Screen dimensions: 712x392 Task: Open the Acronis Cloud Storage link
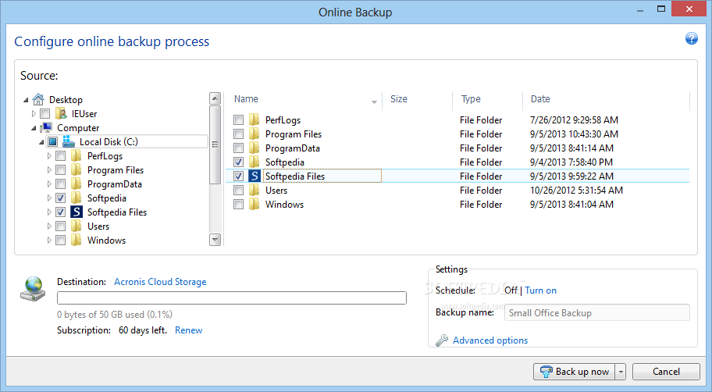pos(160,282)
